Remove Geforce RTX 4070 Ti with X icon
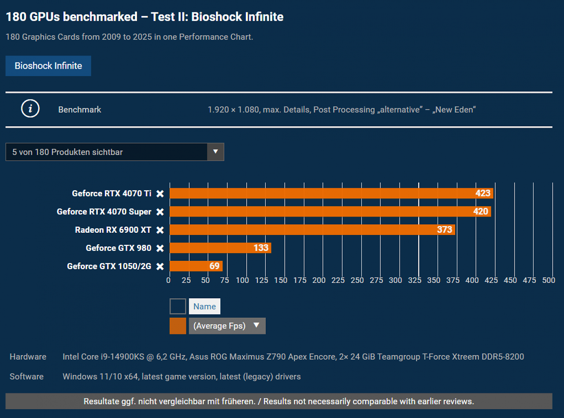Viewport: 564px width, 418px height. (160, 194)
